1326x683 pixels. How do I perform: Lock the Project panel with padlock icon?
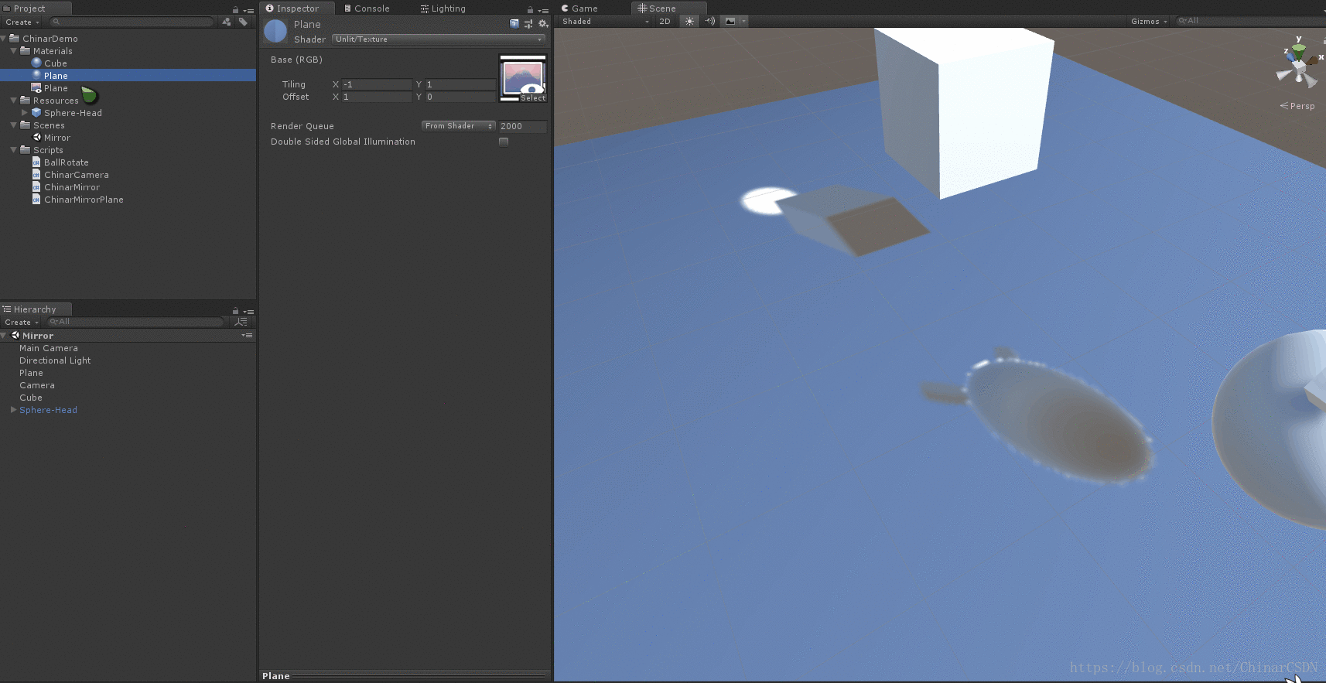click(235, 9)
